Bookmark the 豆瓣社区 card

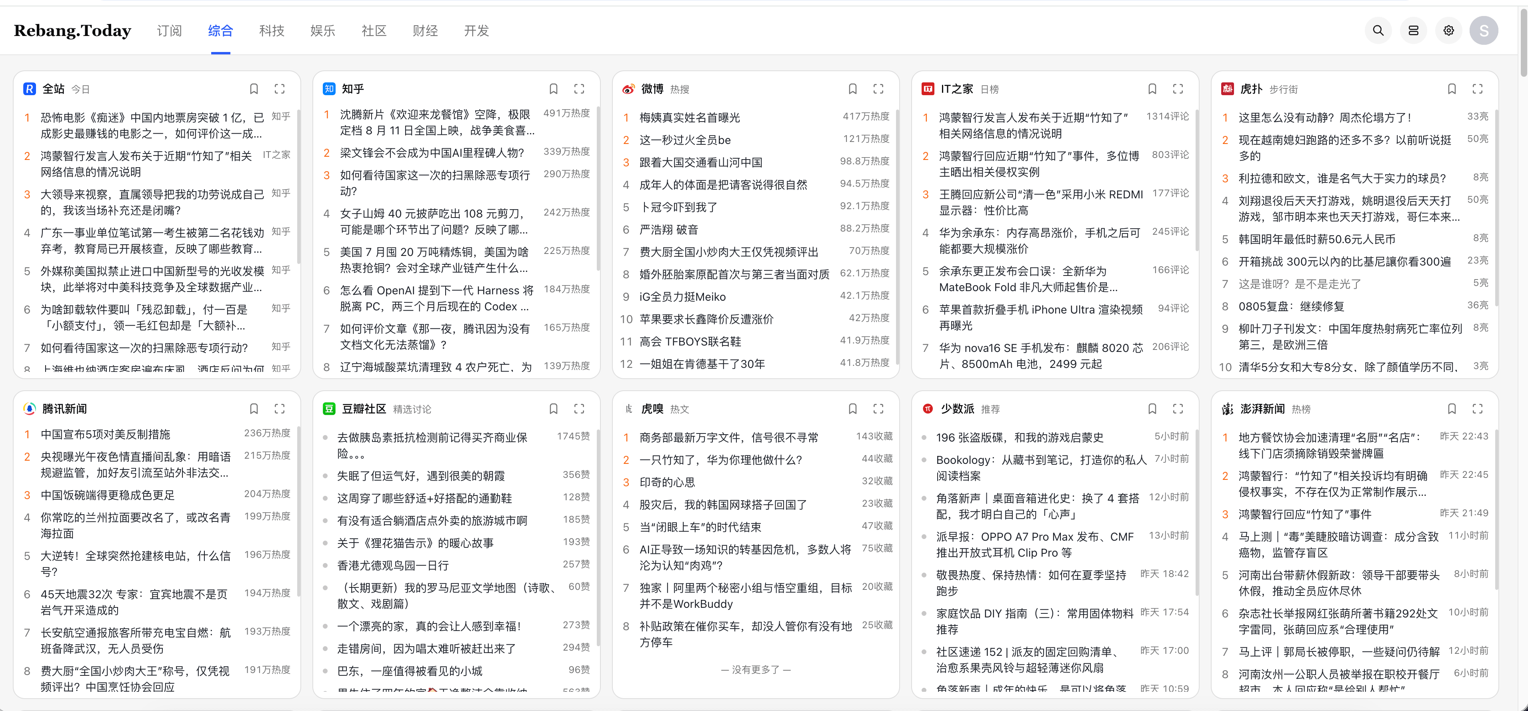click(x=554, y=409)
